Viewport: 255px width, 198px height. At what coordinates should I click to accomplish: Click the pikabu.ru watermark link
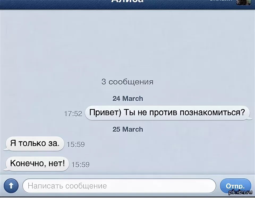coord(240,193)
